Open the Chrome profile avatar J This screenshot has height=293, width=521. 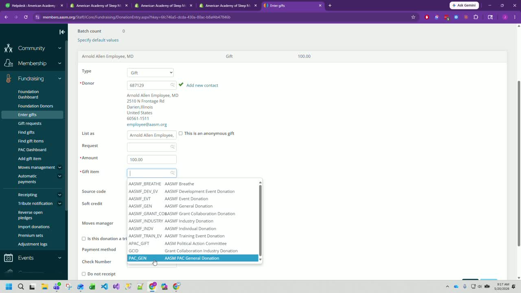click(505, 17)
